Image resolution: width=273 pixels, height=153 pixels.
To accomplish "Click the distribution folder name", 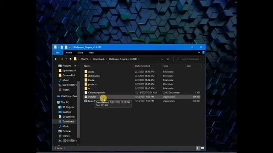I will click(94, 76).
